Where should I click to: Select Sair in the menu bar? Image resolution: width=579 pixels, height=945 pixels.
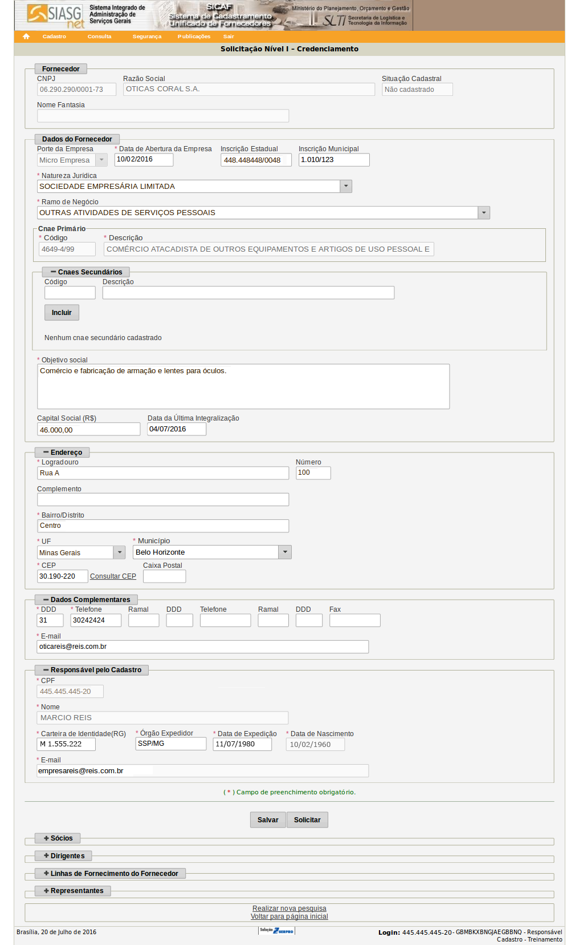[x=229, y=37]
